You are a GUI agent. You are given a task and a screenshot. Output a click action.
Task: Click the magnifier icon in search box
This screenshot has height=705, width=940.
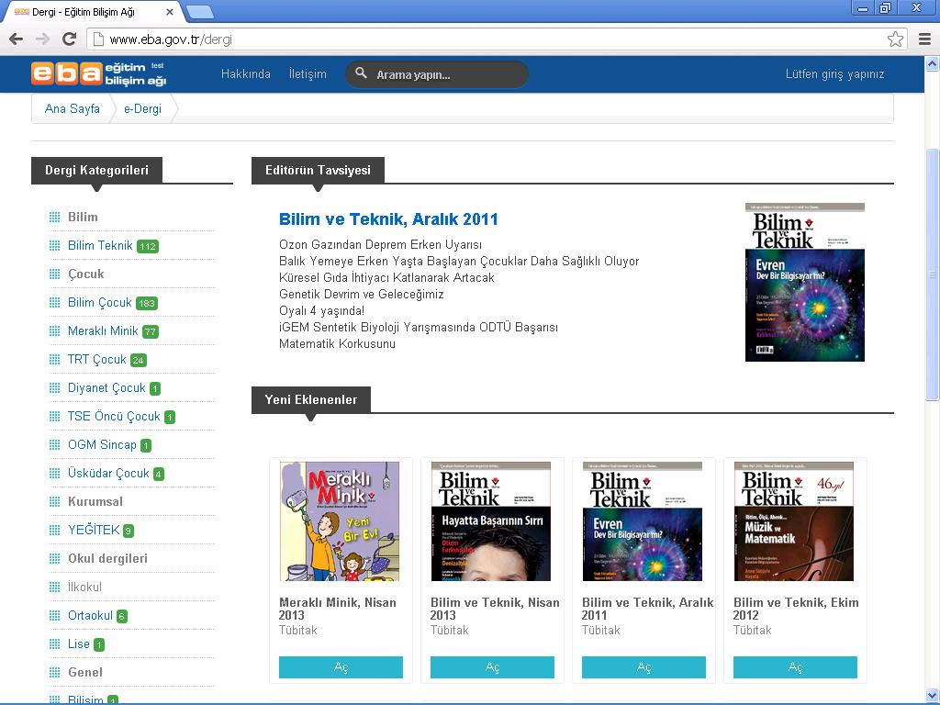click(361, 73)
